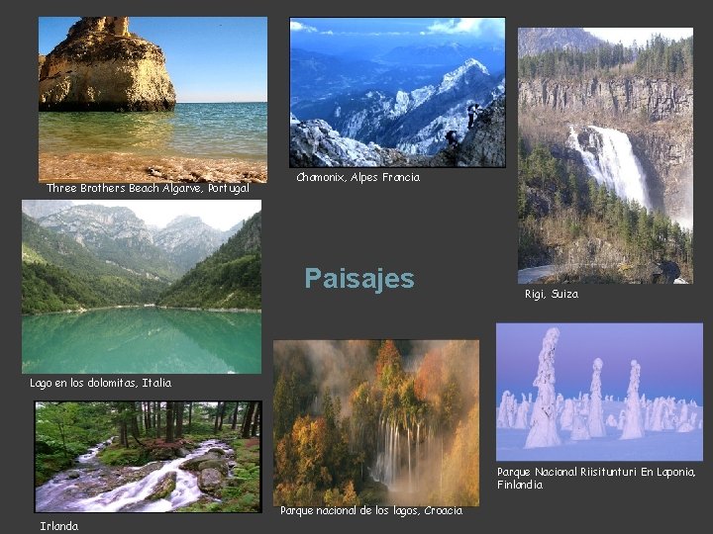Click the 'Rigi, Suiza' caption
This screenshot has height=534, width=713.
552,294
